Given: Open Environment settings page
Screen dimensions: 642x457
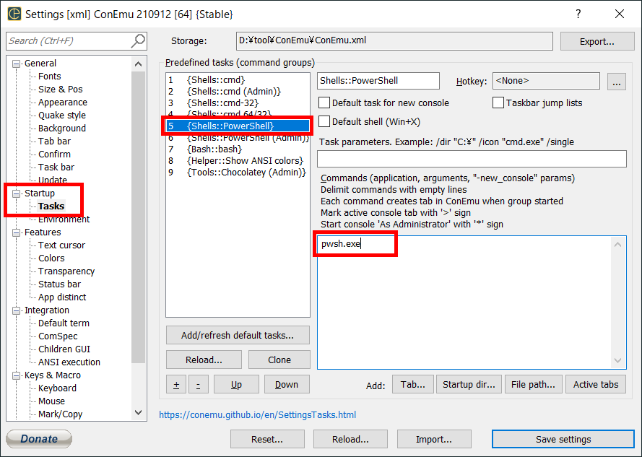Looking at the screenshot, I should (x=64, y=219).
